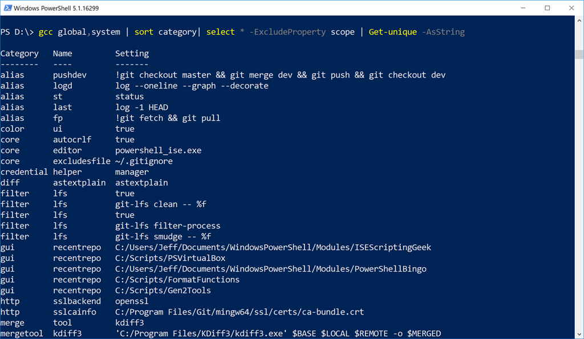Click the openssl sslbackend value

click(132, 301)
